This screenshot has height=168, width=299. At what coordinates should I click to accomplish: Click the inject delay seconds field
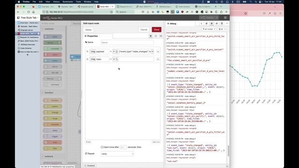[123, 147]
